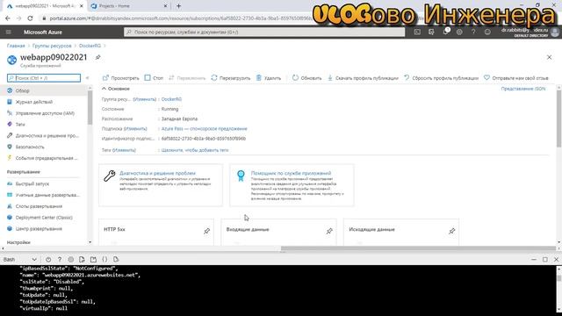562x316 pixels.
Task: Go to Главная breadcrumb
Action: (16, 46)
